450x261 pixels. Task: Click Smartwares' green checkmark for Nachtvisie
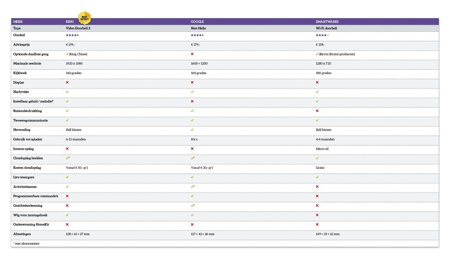coord(317,92)
